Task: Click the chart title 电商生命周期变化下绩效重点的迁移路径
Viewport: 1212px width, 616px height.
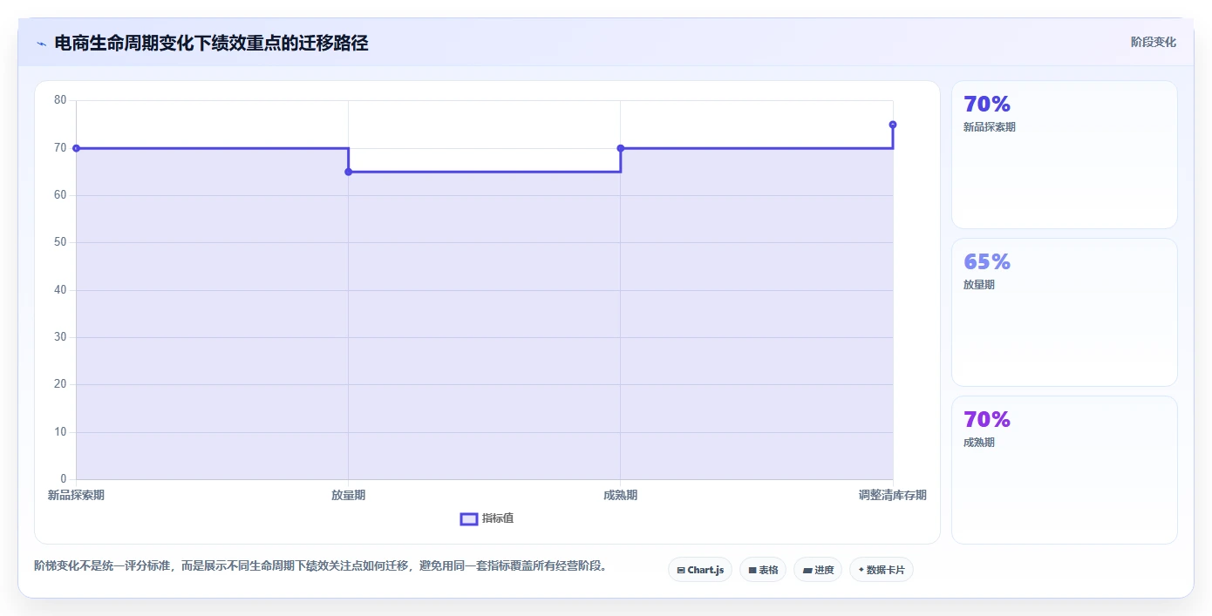Action: click(x=211, y=43)
